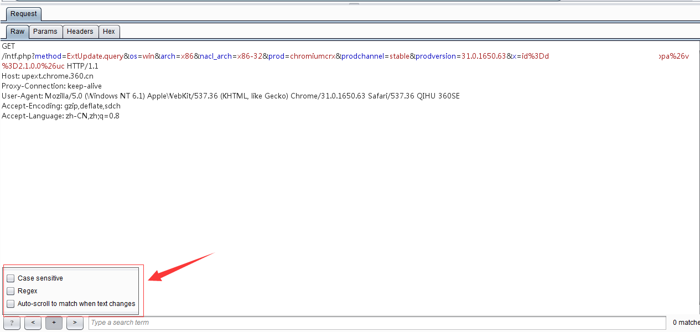The height and width of the screenshot is (332, 700).
Task: Enable the Case sensitive checkbox
Action: point(11,278)
